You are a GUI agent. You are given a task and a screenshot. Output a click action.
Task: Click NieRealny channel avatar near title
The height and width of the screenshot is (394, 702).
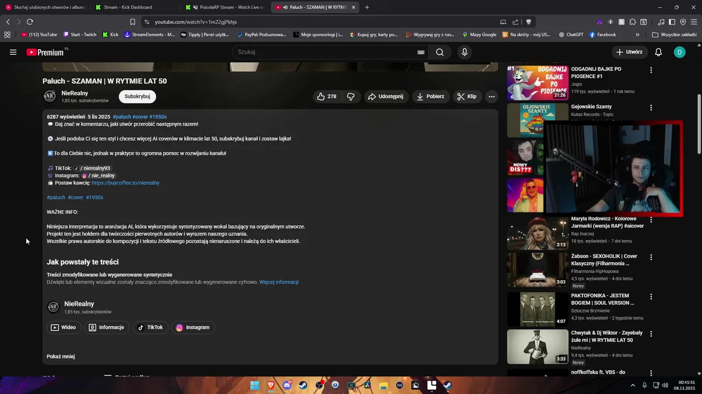[50, 96]
